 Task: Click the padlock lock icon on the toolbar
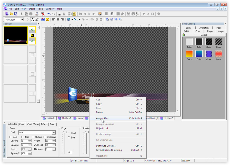pos(59,14)
